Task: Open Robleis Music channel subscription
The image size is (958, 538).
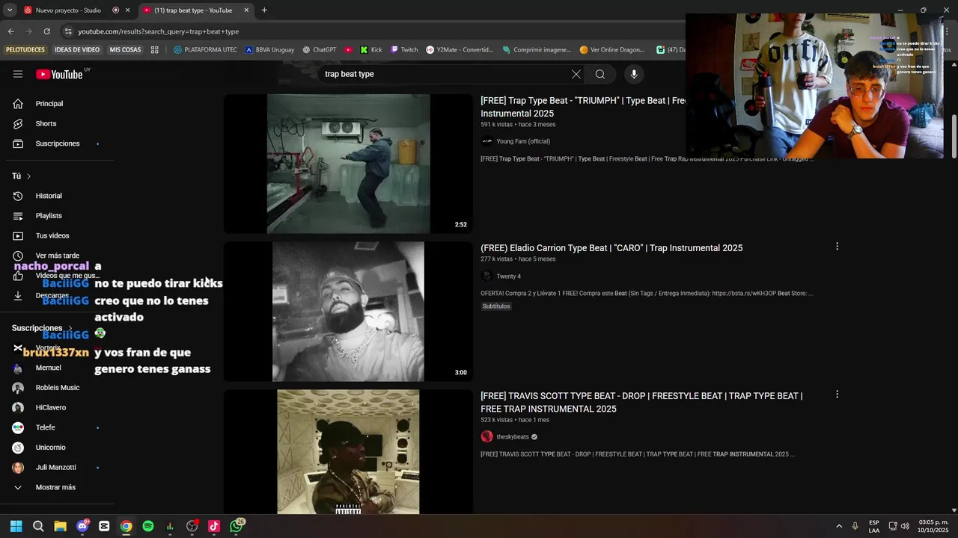Action: tap(57, 388)
